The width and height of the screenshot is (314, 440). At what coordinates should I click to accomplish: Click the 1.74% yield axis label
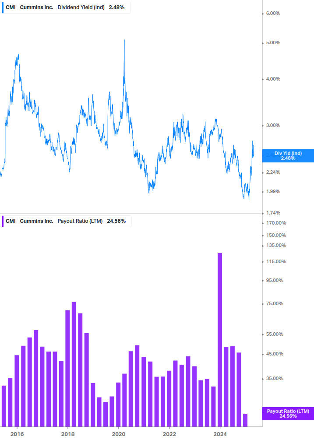273,213
